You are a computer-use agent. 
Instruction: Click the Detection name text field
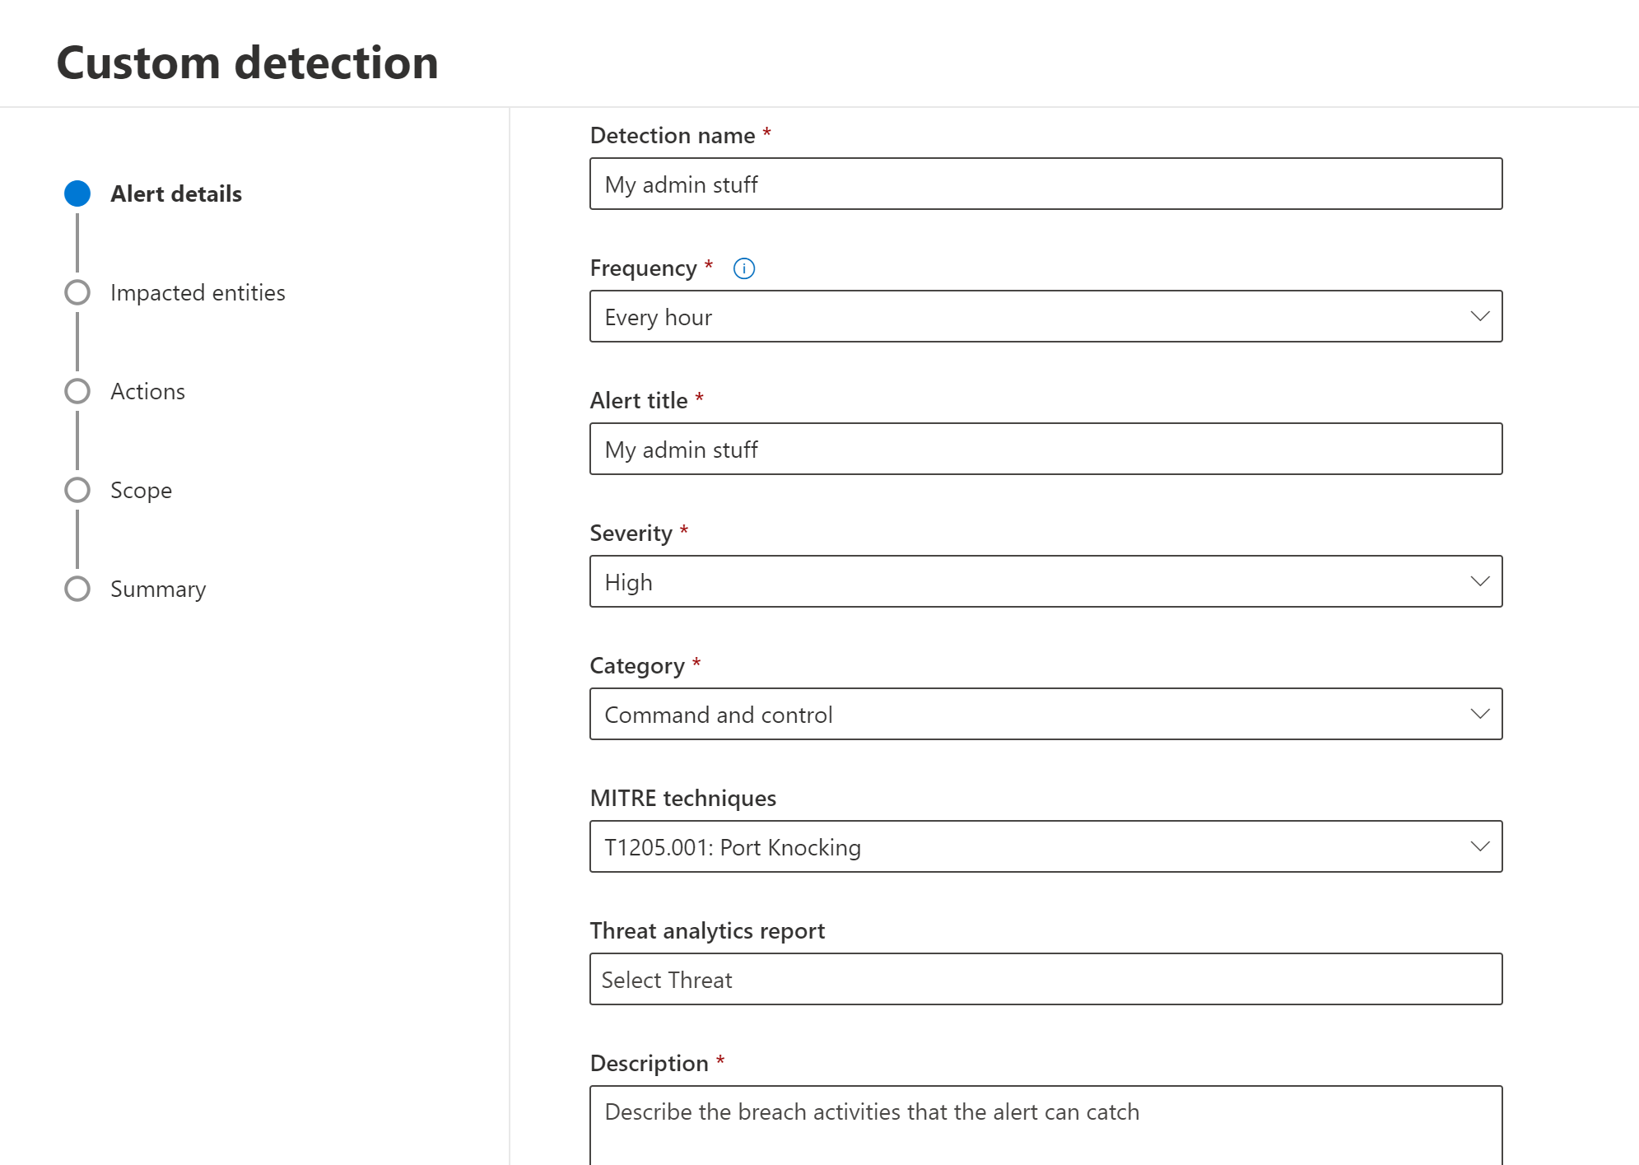[1045, 184]
